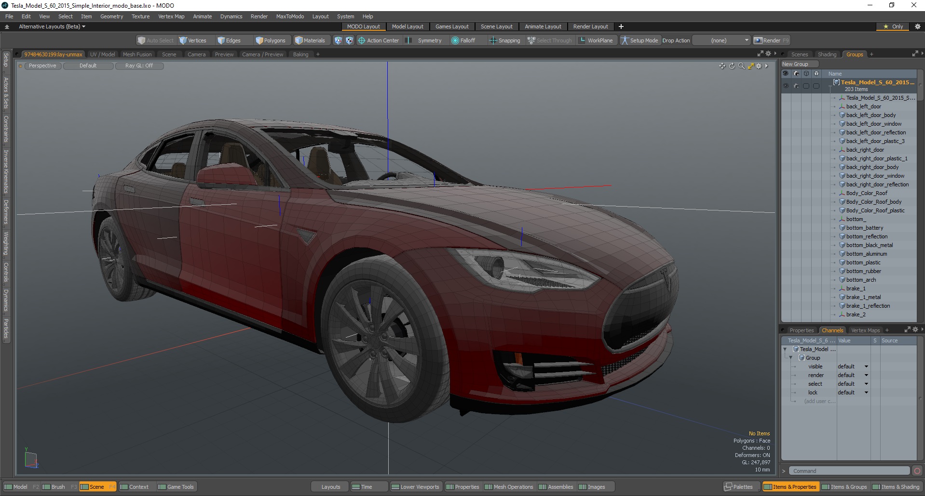Open Action Center options

click(x=379, y=40)
